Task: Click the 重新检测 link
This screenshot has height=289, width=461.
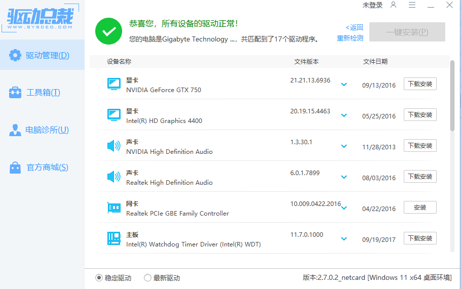Action: [x=350, y=38]
